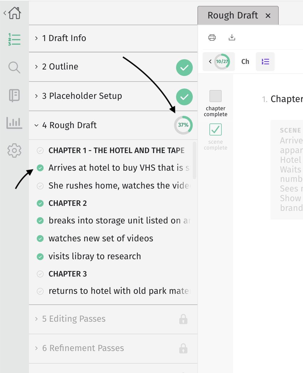The height and width of the screenshot is (373, 303).
Task: Toggle the purple numbered outline list button
Action: (265, 62)
